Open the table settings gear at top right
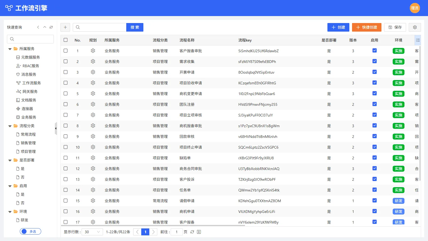 tap(415, 27)
